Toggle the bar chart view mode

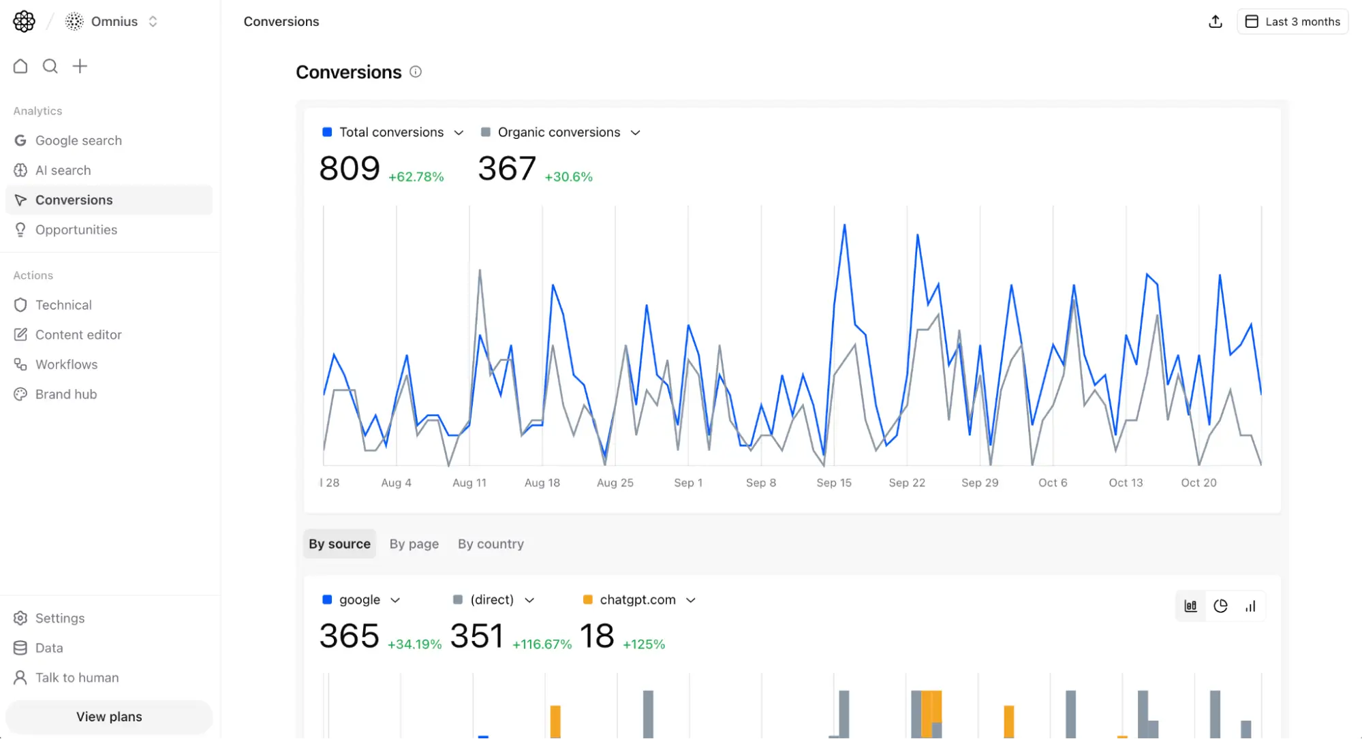tap(1190, 605)
